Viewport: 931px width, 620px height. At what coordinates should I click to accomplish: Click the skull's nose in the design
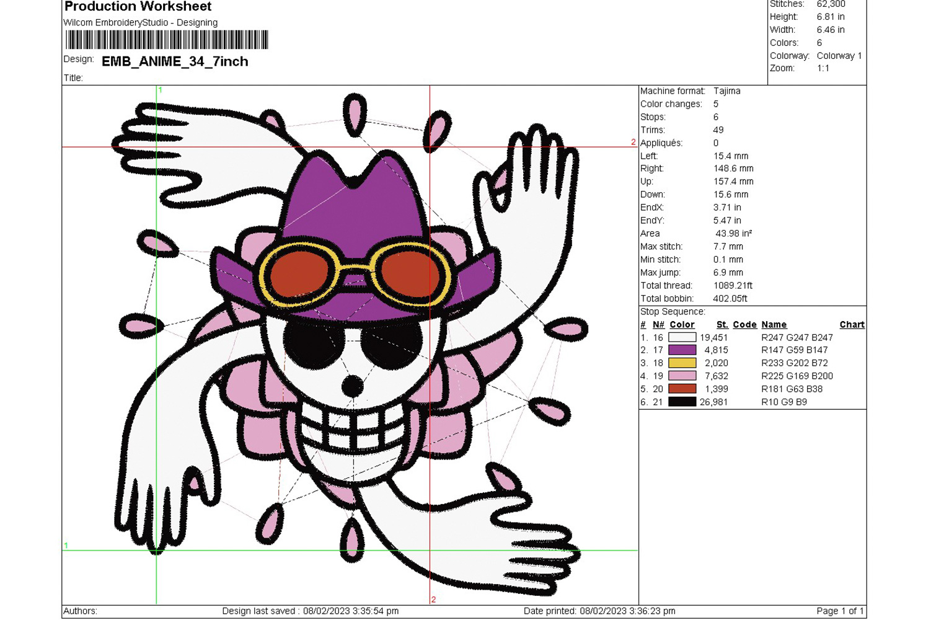coord(352,386)
